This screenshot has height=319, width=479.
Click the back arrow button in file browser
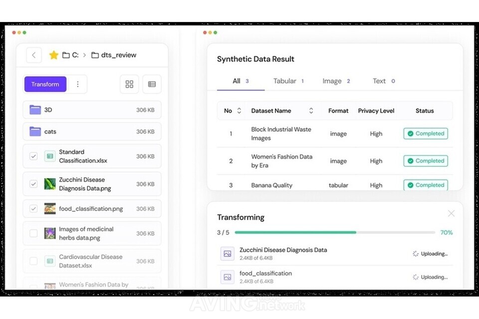click(x=33, y=55)
